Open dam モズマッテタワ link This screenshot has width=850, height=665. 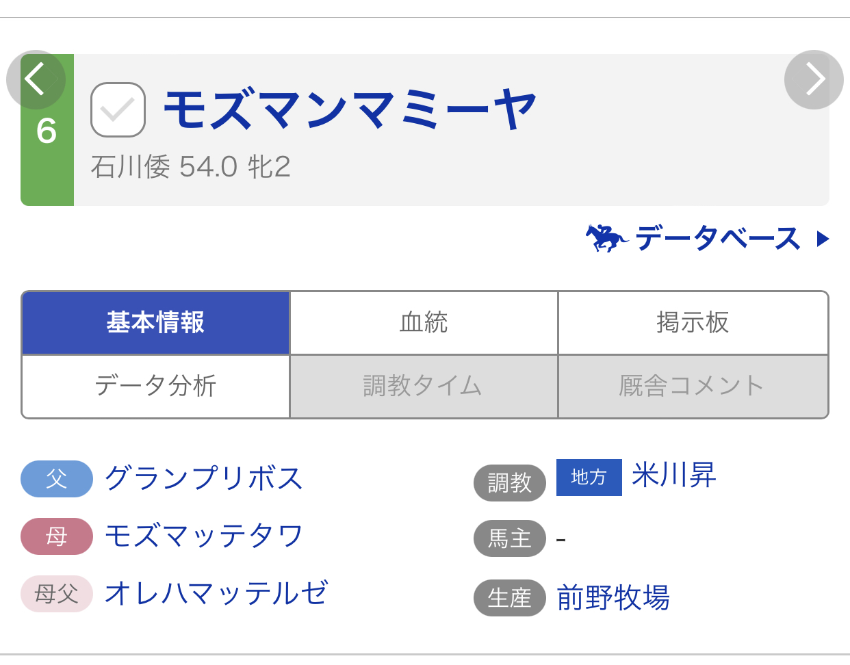coord(204,536)
